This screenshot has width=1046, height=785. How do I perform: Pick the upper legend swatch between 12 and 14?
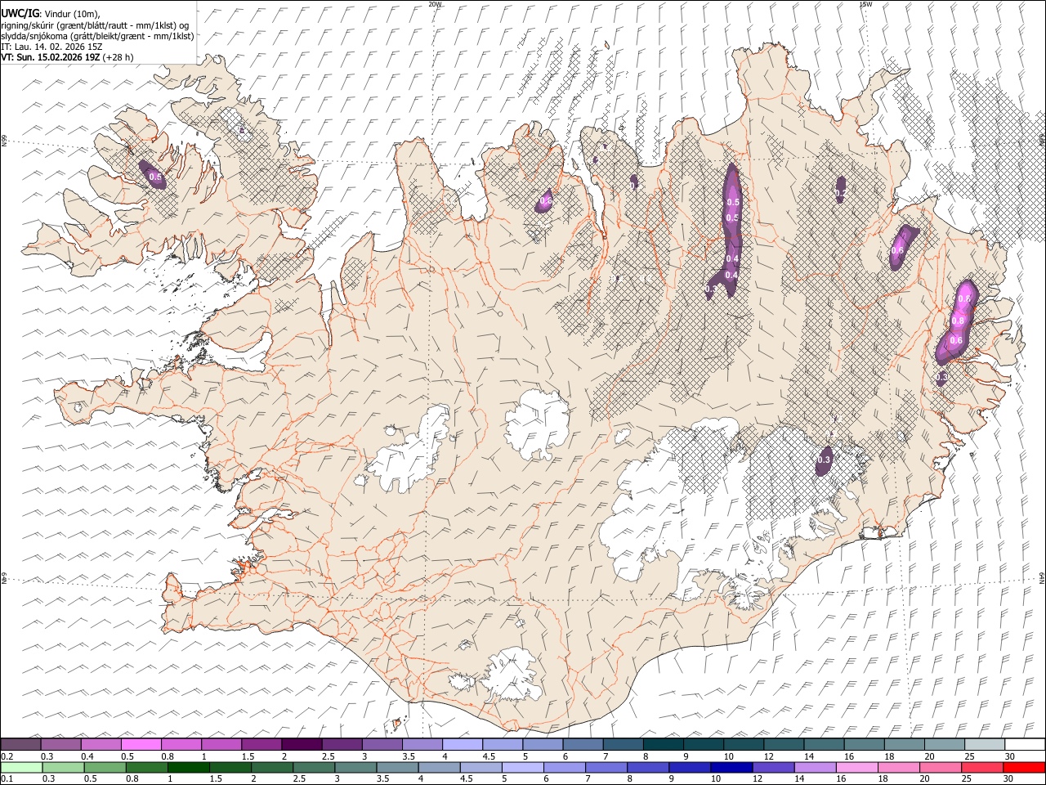tap(784, 744)
